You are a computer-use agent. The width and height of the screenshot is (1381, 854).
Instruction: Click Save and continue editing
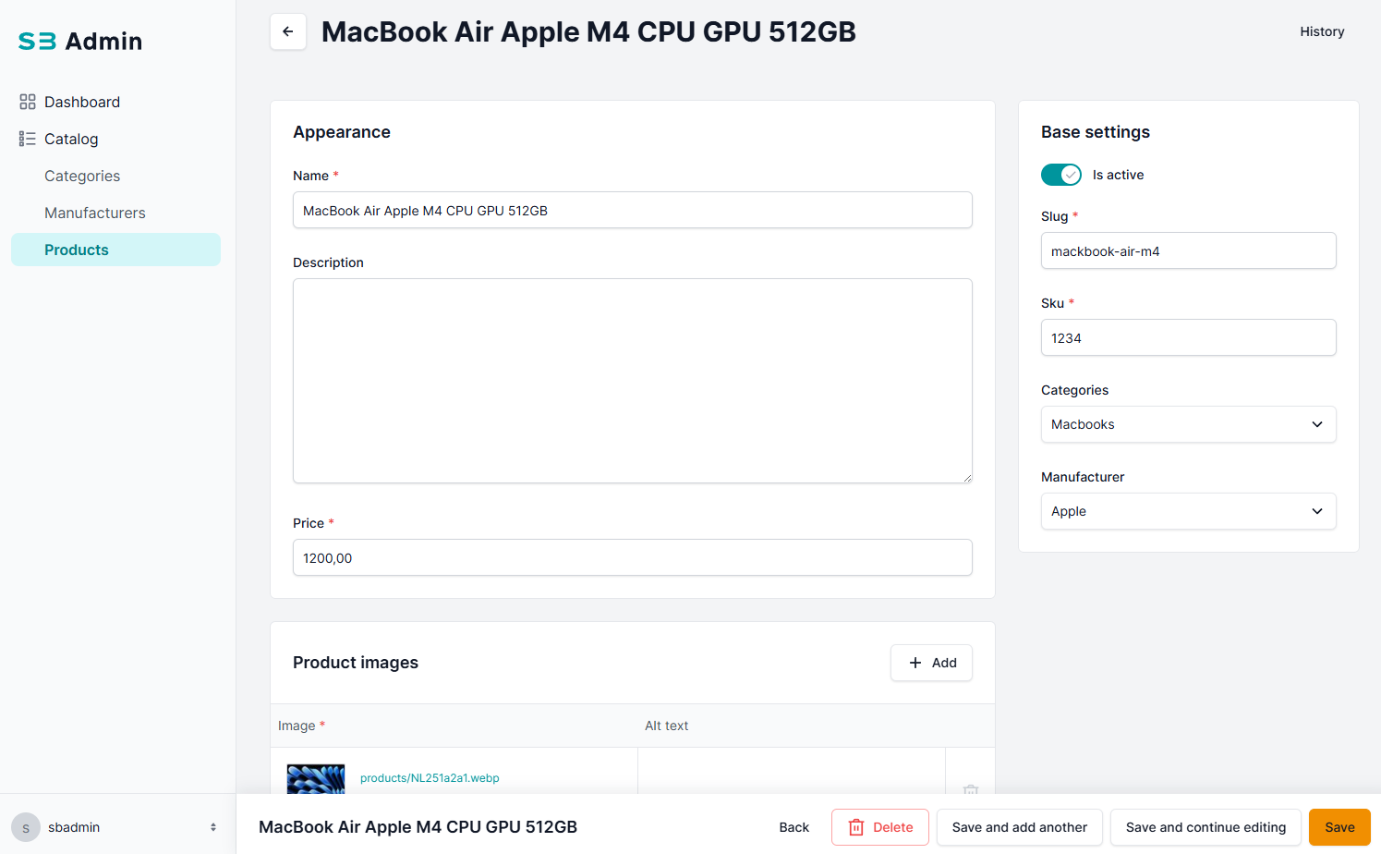pos(1205,827)
